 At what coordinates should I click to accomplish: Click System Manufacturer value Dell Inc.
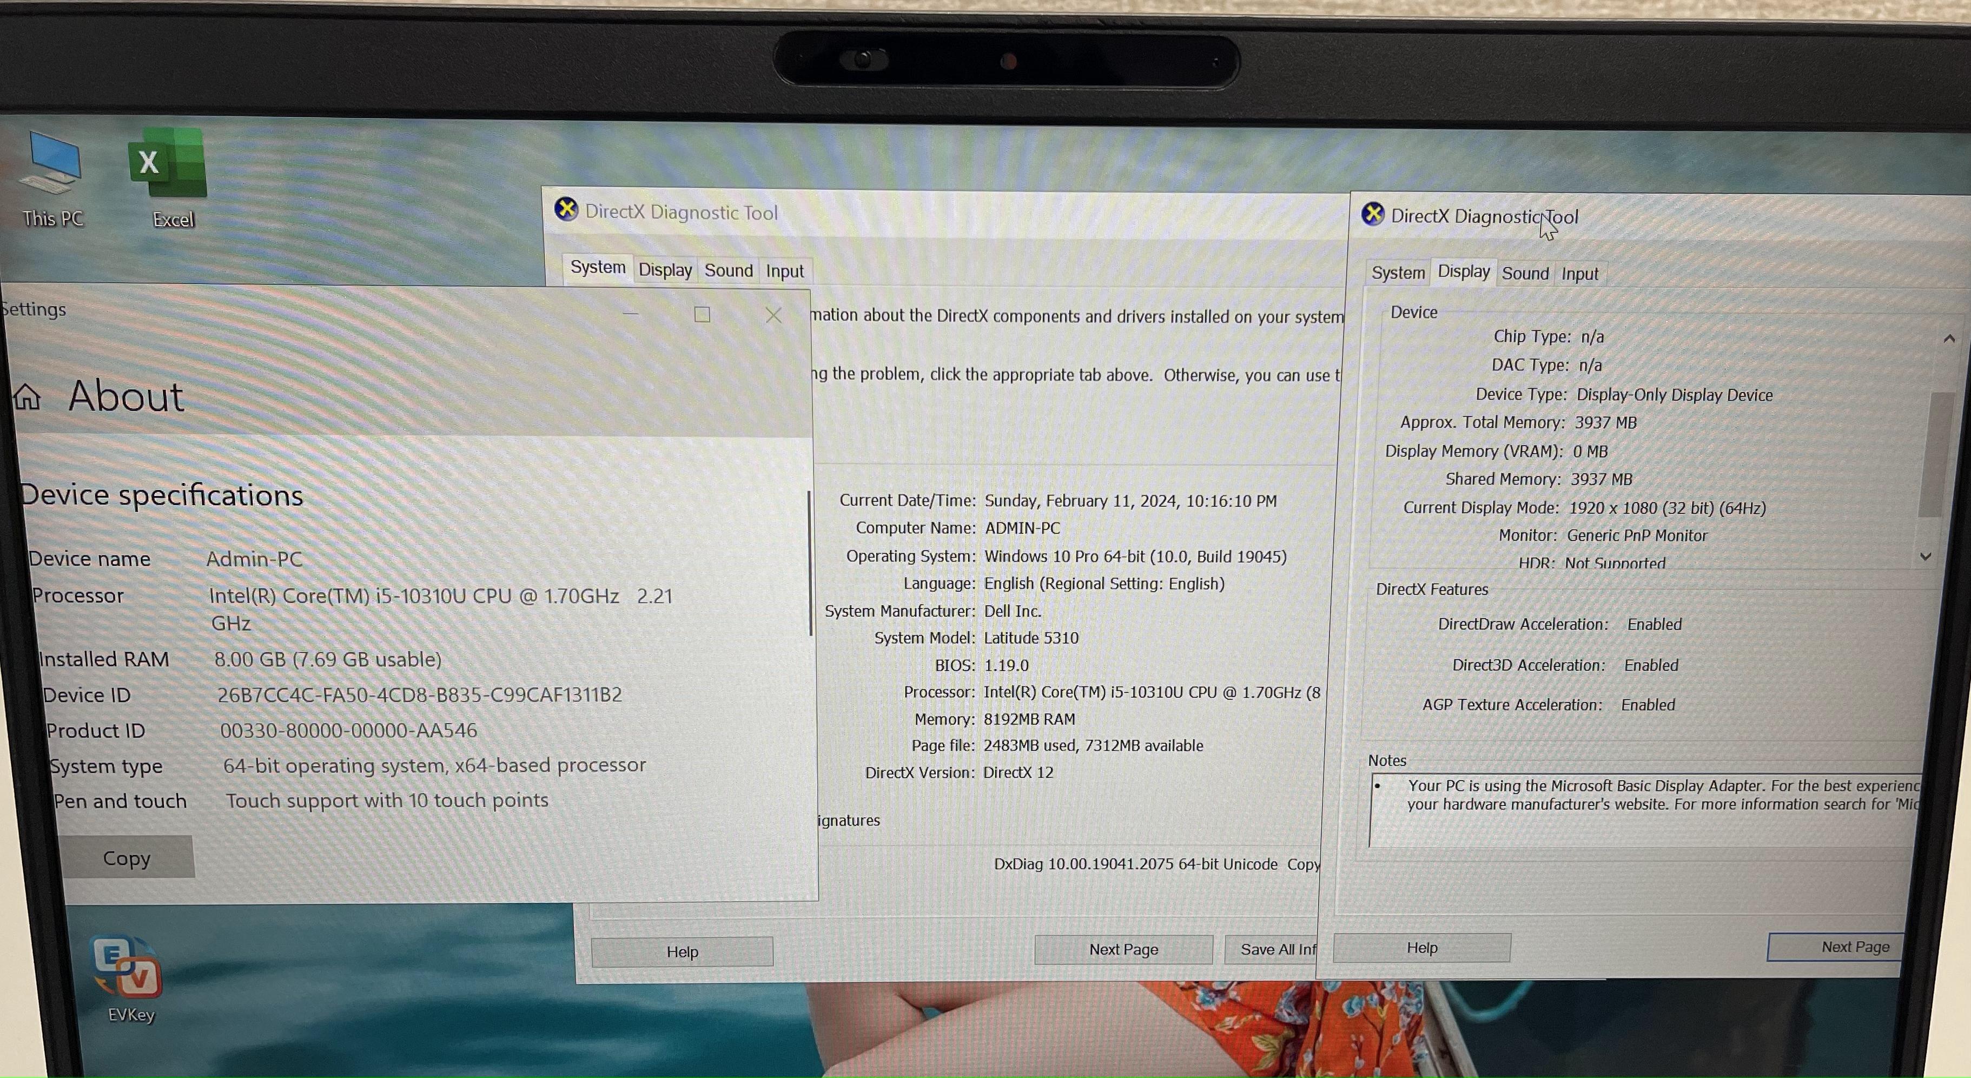point(1013,611)
